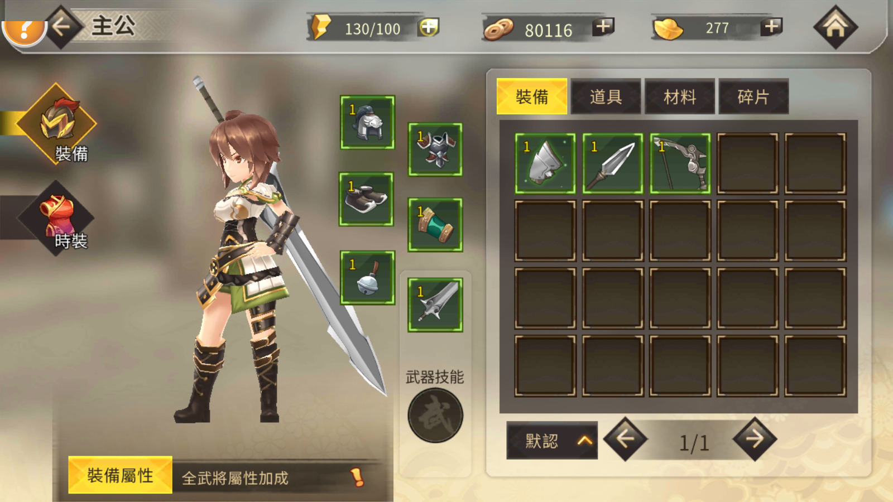Select the equipped greatsword weapon slot
This screenshot has width=893, height=502.
click(435, 305)
